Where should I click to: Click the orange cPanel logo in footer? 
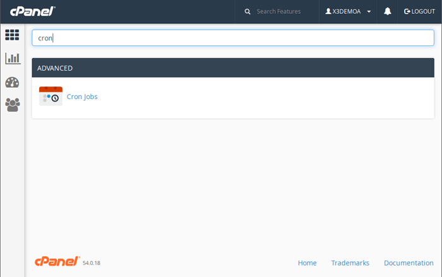click(x=57, y=261)
